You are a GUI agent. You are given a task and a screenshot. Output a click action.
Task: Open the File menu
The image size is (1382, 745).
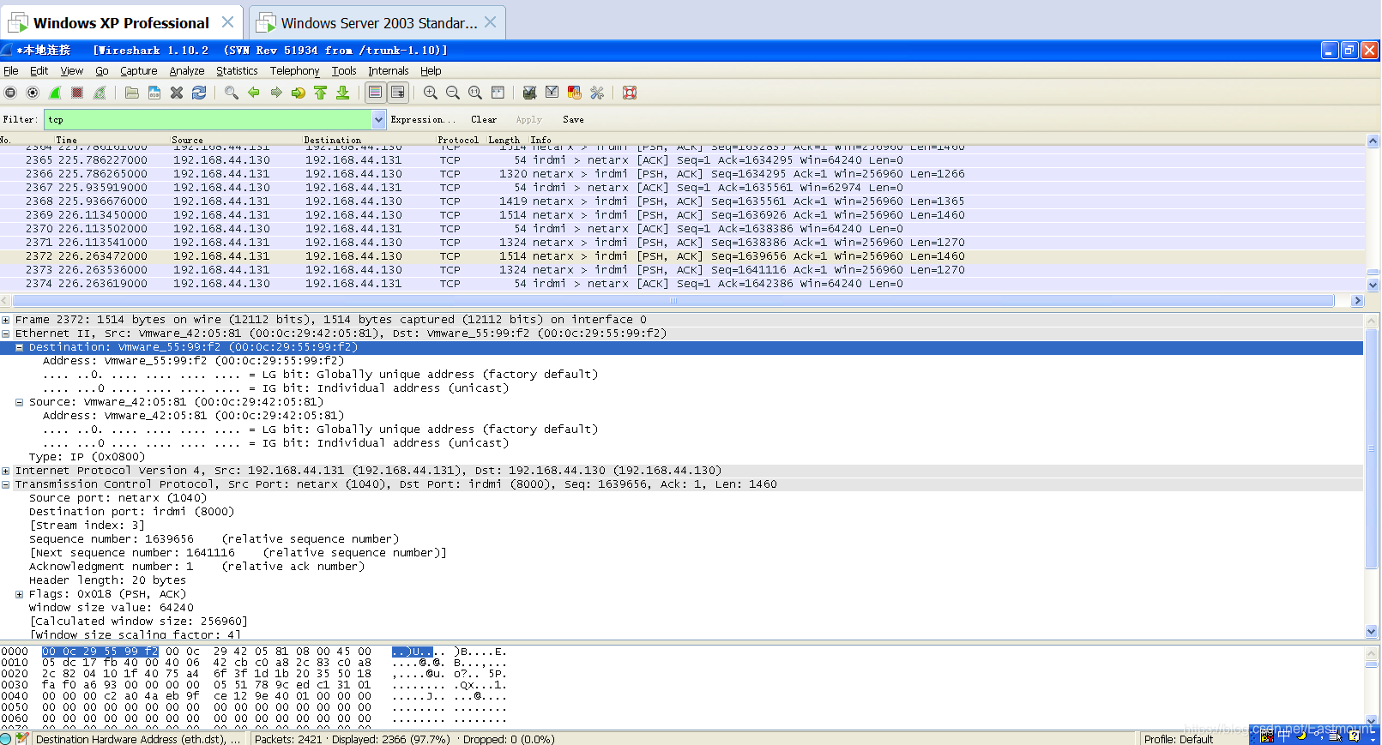pos(11,71)
